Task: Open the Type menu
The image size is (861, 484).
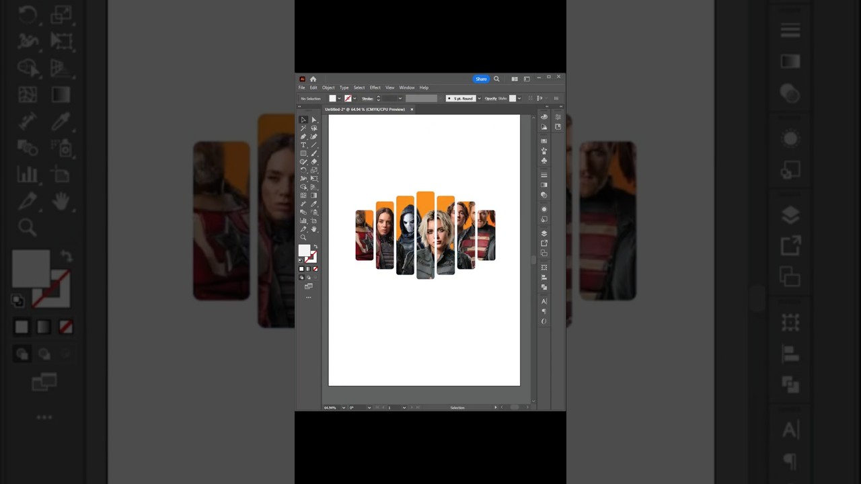Action: (x=344, y=87)
